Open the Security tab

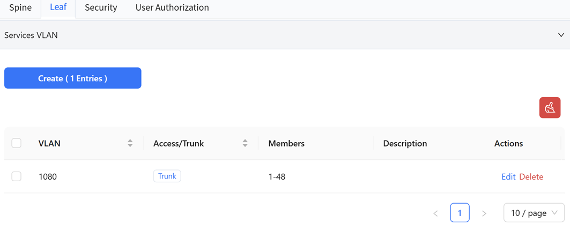pos(101,7)
